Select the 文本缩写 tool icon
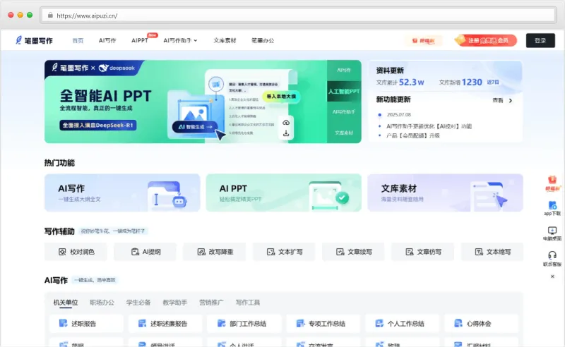Viewport: 565px width, 347px height. pyautogui.click(x=479, y=252)
